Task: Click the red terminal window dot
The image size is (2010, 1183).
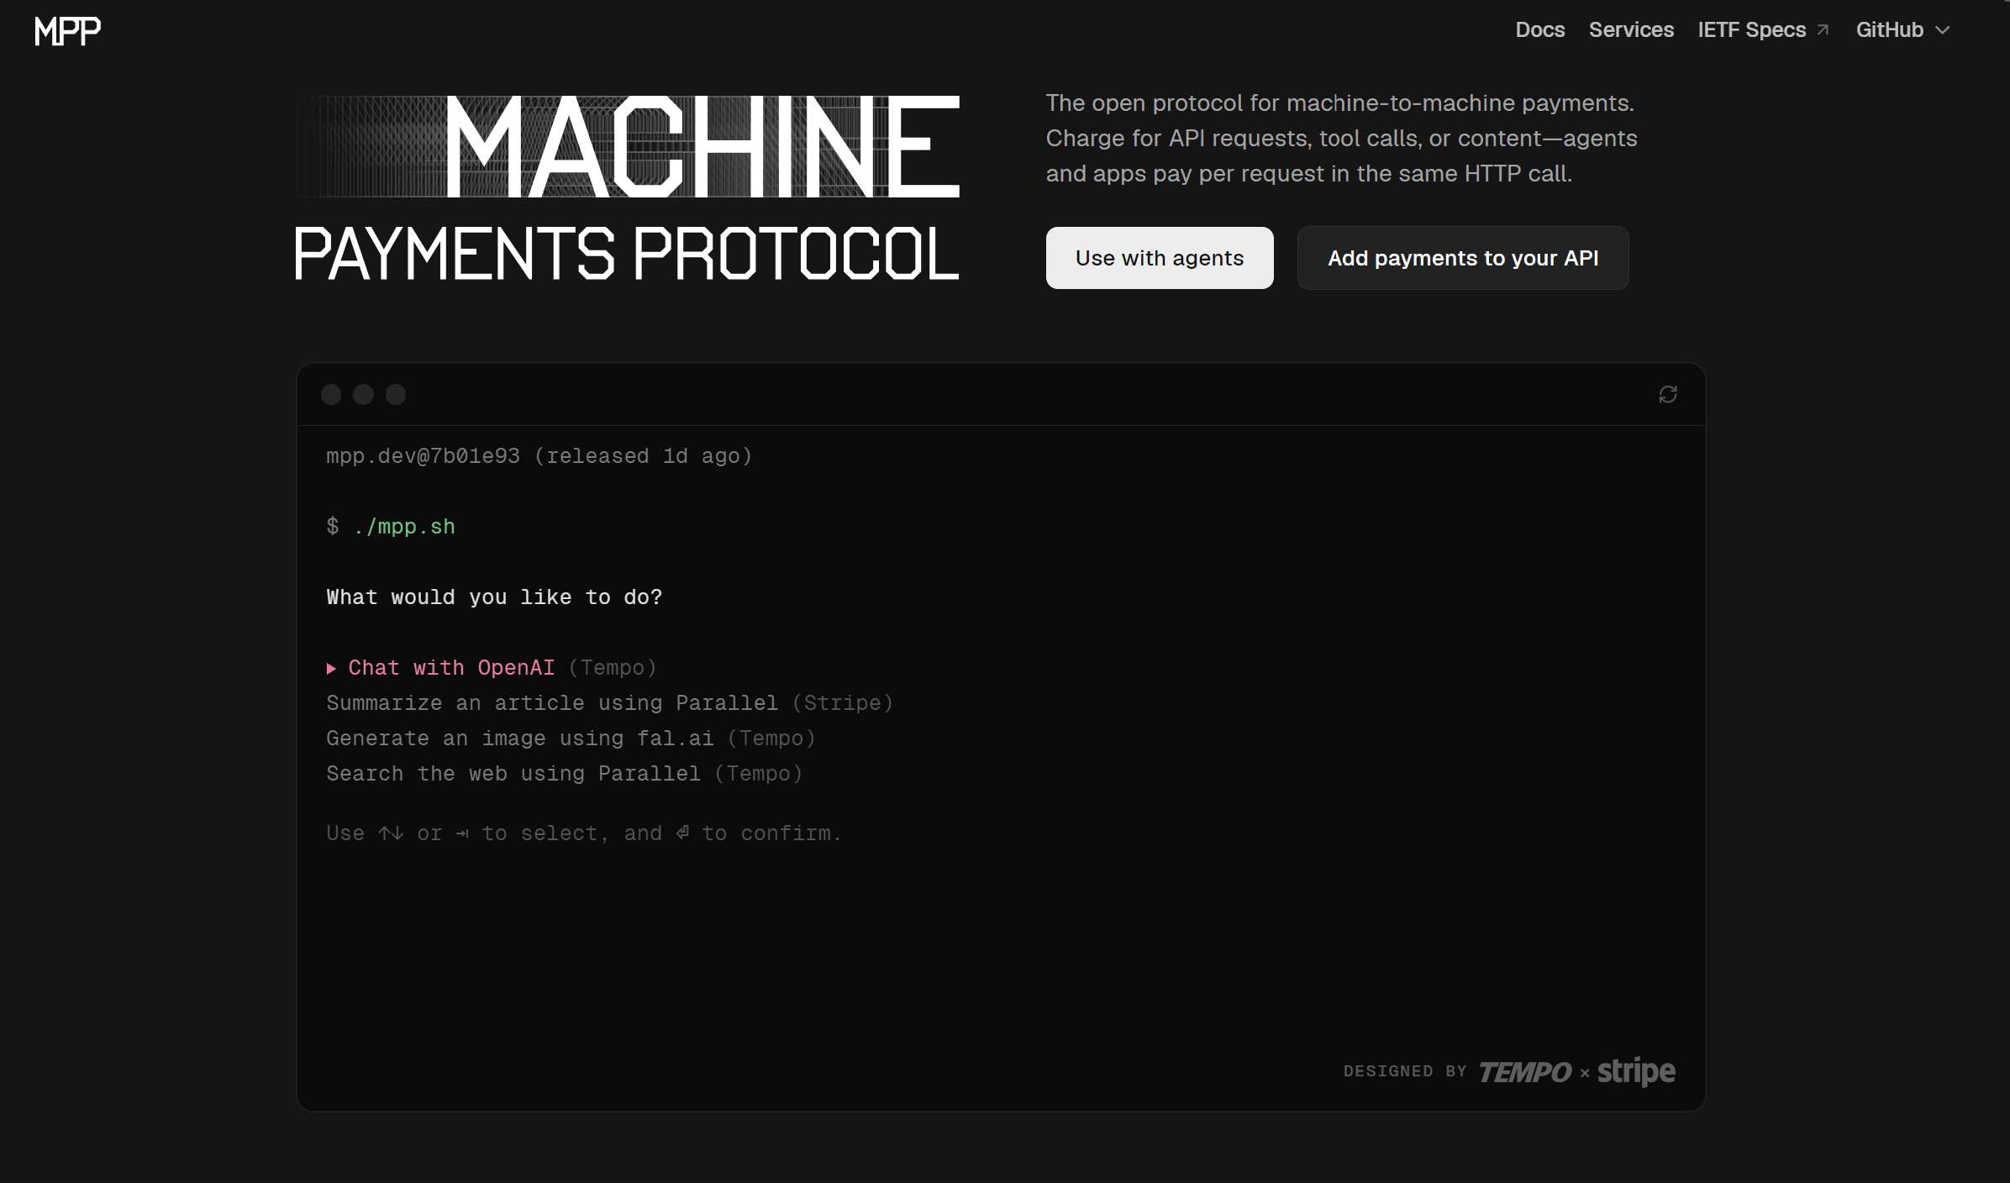Action: point(331,394)
